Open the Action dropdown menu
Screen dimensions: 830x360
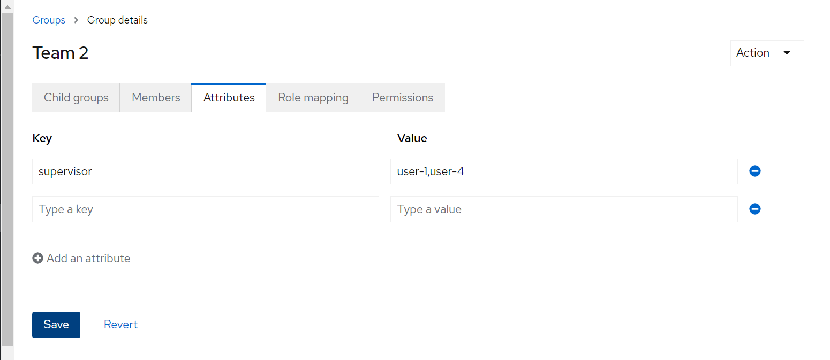tap(767, 53)
